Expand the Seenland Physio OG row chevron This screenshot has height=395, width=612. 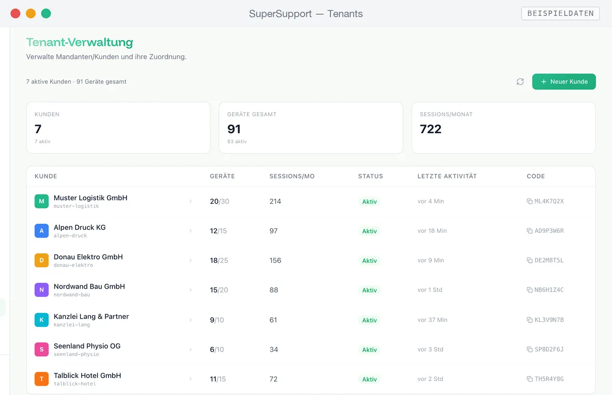click(x=190, y=350)
